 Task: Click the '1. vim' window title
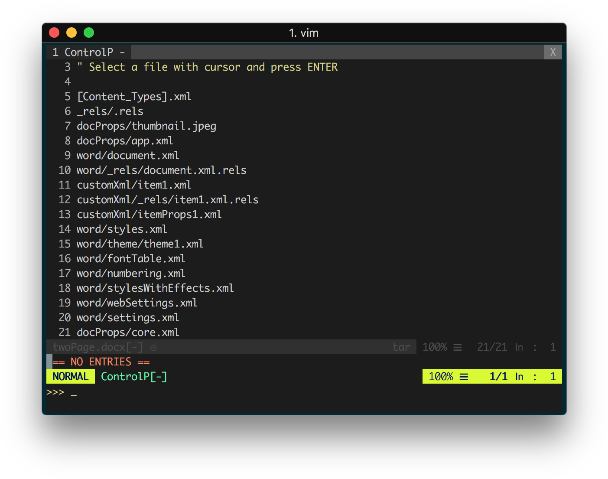click(x=304, y=33)
